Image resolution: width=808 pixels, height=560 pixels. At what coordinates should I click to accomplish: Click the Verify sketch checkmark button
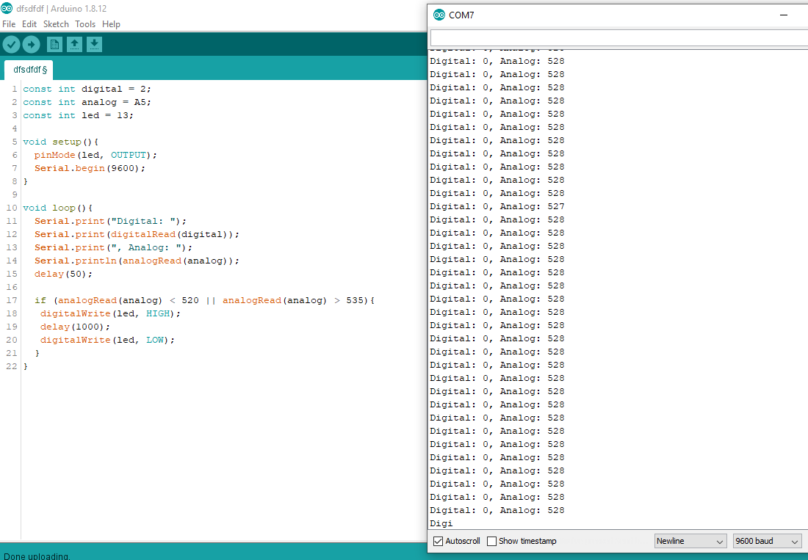click(x=11, y=45)
